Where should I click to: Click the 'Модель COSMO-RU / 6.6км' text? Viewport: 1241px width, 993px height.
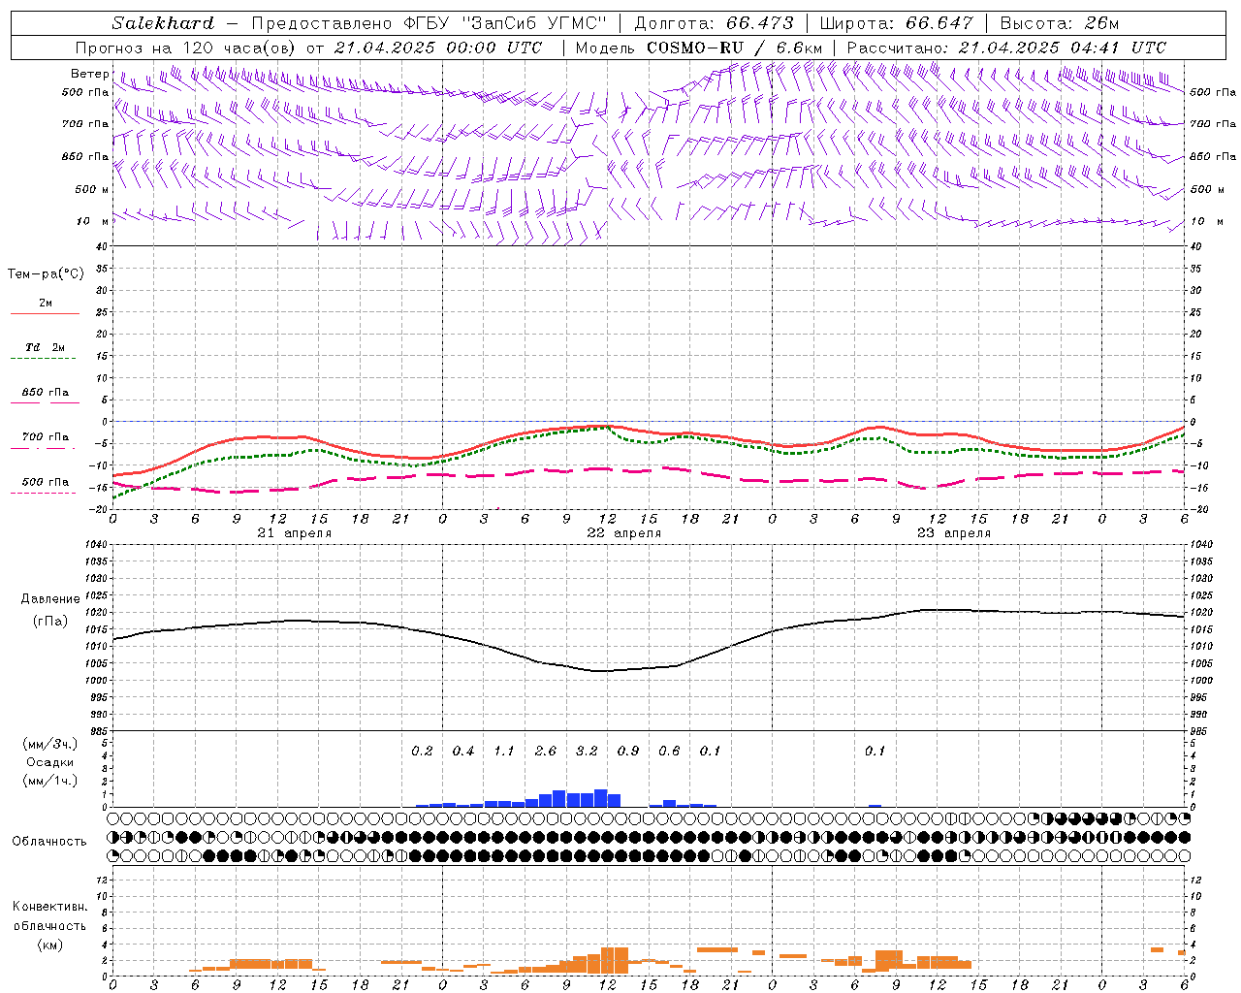699,48
